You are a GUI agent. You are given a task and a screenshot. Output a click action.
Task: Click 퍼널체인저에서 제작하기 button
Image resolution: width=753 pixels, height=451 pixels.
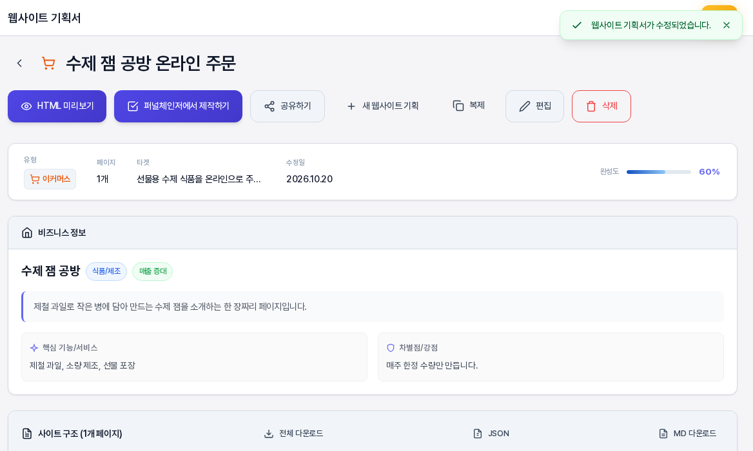click(178, 106)
